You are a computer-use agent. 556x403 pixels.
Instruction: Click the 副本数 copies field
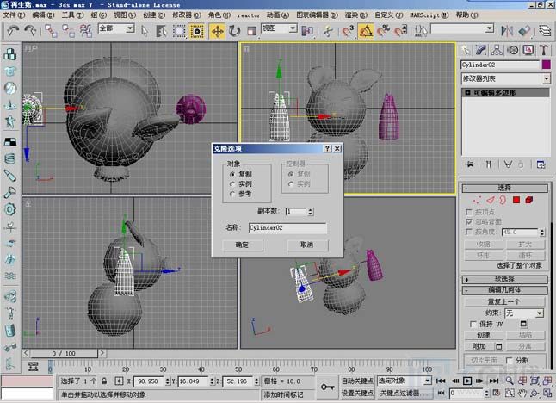[x=296, y=212]
